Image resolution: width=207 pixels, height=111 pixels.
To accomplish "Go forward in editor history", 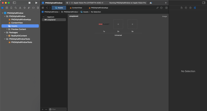I will click(x=50, y=8).
